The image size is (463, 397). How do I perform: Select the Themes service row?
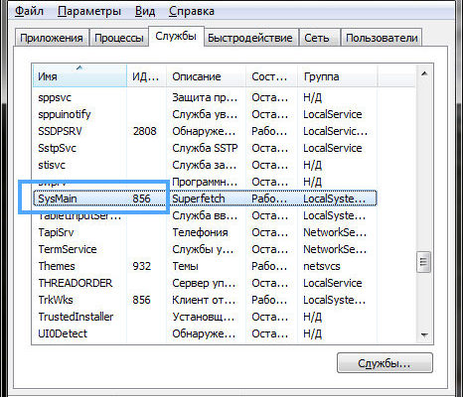coord(205,266)
